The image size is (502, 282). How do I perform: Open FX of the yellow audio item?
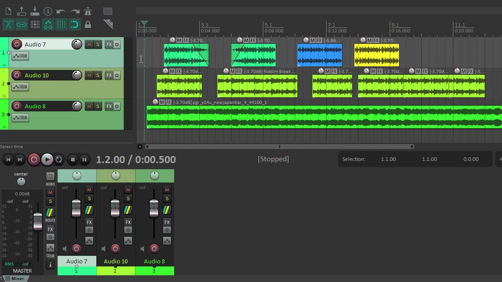(376, 40)
